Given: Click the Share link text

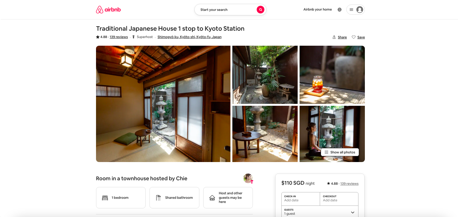Looking at the screenshot, I should (x=342, y=37).
